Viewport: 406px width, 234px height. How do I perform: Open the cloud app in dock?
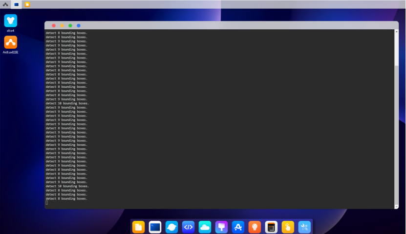point(205,227)
